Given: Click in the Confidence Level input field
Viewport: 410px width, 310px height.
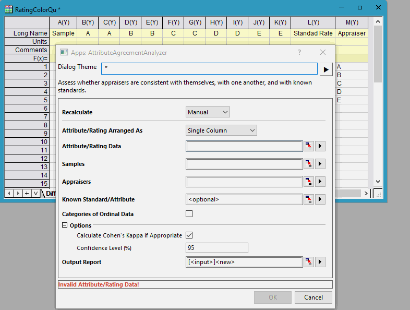Looking at the screenshot, I should click(x=216, y=248).
